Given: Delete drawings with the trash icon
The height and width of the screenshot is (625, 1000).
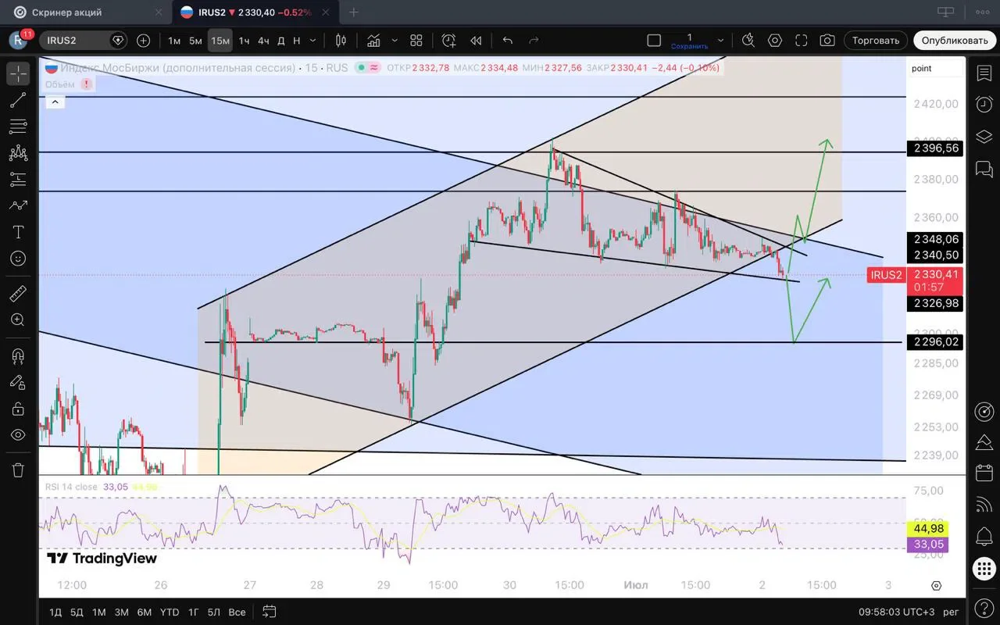Looking at the screenshot, I should click(x=18, y=470).
